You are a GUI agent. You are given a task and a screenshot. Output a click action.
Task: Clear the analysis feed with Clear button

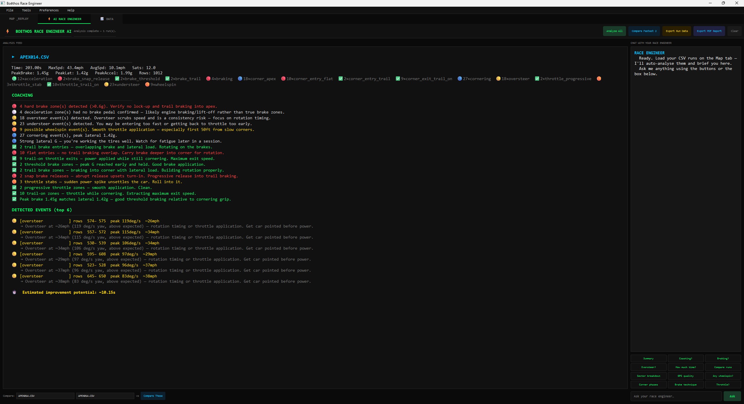734,31
